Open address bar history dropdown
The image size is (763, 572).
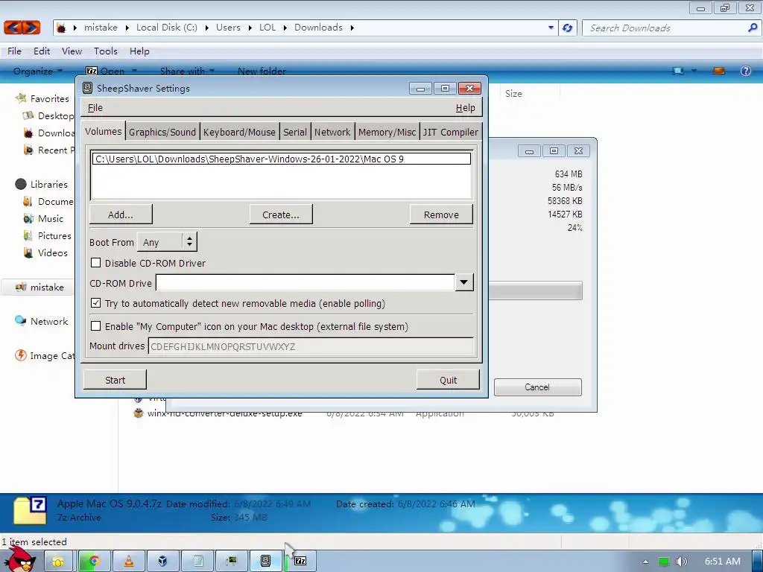point(551,28)
